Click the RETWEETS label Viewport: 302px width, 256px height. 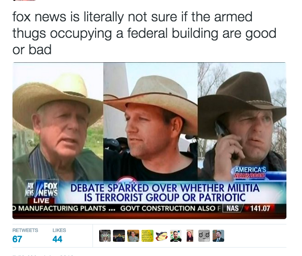(x=25, y=230)
